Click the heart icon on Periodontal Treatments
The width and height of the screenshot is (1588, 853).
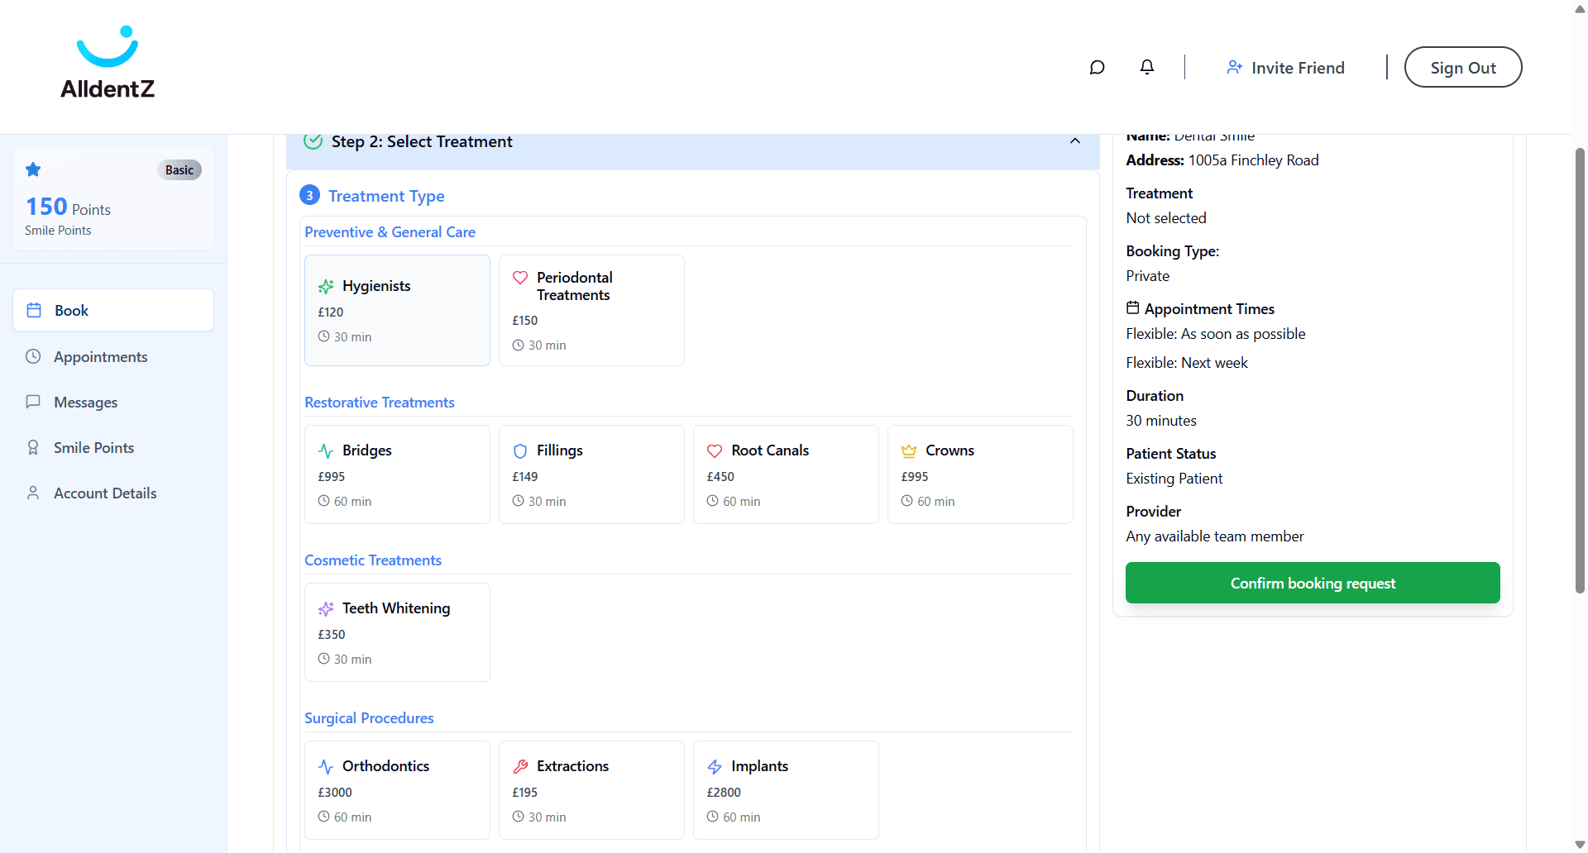(520, 278)
